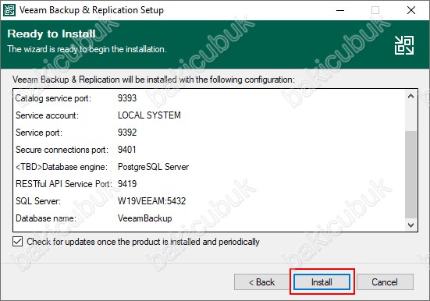
Task: Click the scroll down arrow in configuration list
Action: (x=410, y=225)
